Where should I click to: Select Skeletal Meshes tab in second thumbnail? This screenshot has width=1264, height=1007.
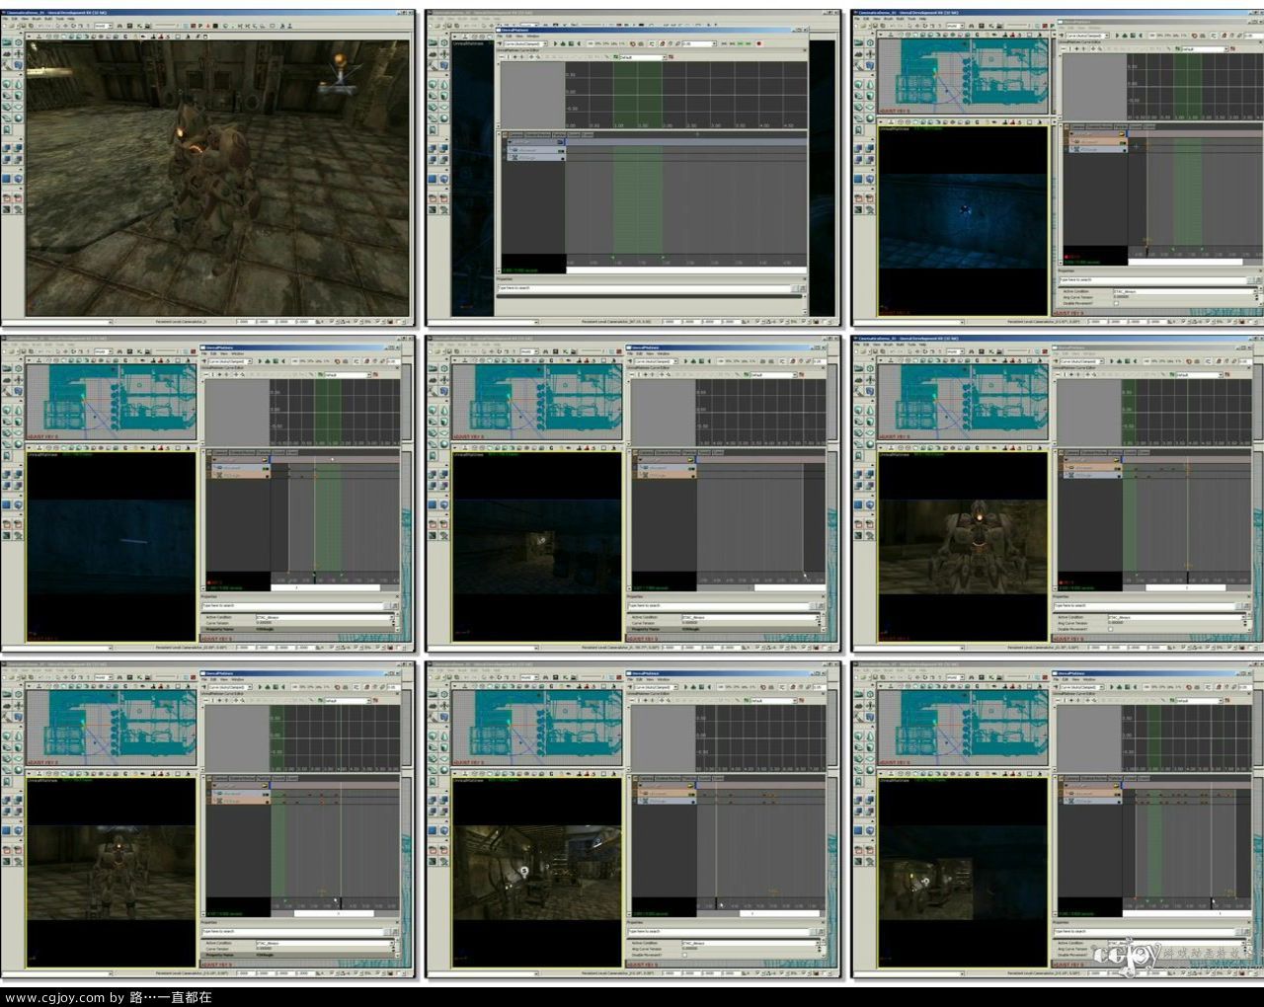[537, 134]
